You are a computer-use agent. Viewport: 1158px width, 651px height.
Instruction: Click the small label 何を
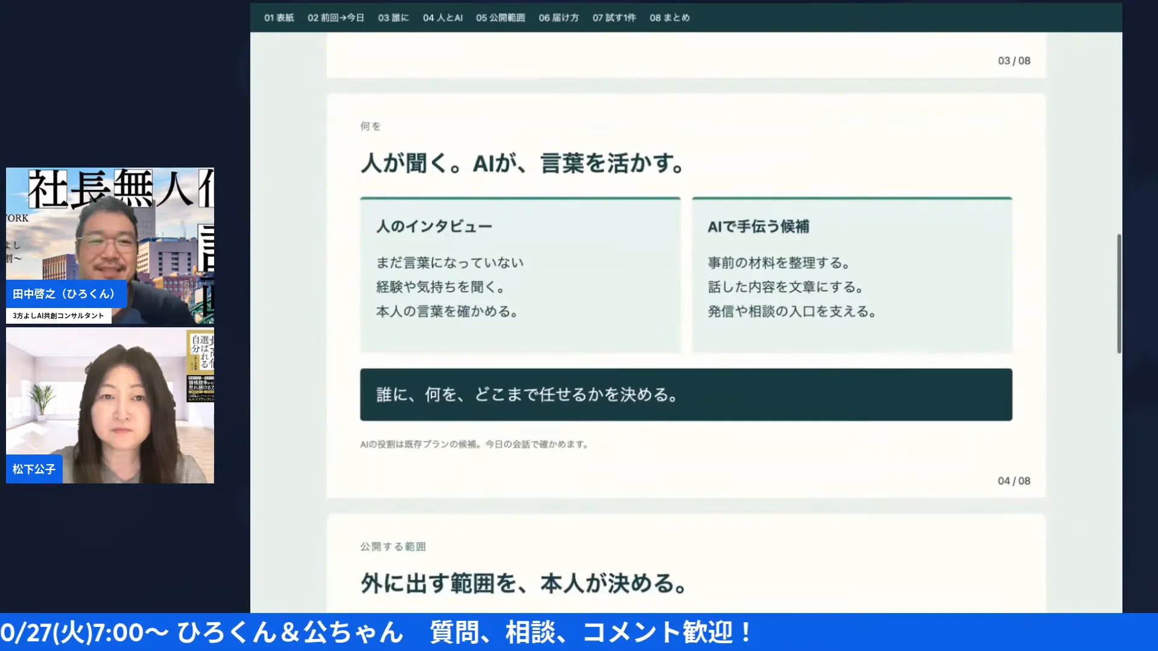tap(370, 126)
